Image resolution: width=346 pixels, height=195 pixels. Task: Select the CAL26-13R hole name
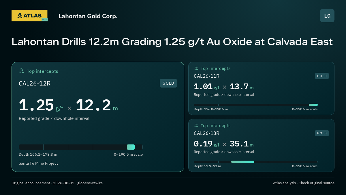206,133
